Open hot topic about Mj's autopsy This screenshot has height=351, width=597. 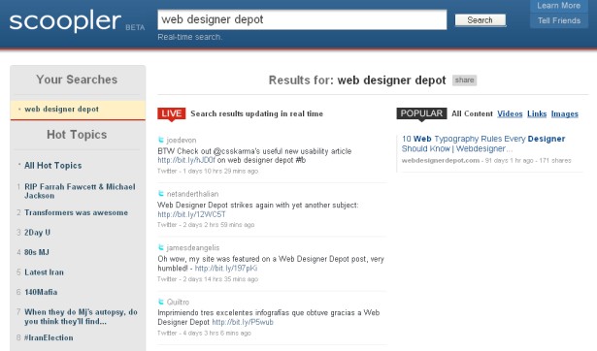[x=81, y=316]
